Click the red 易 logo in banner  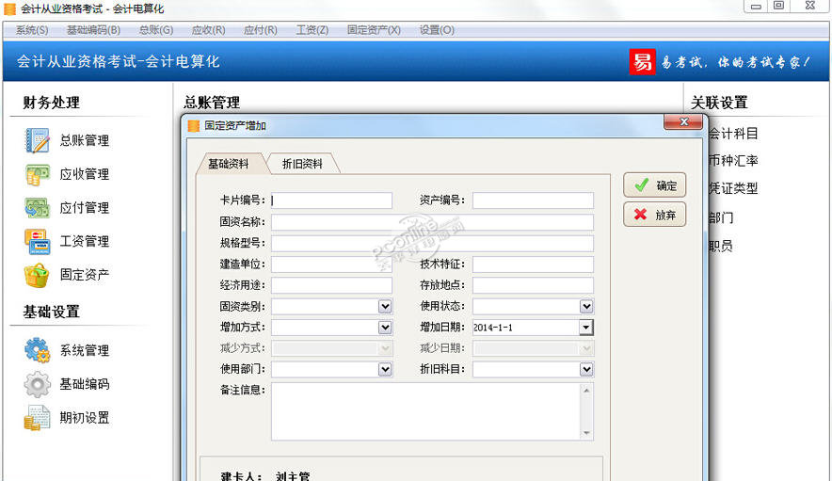(642, 61)
